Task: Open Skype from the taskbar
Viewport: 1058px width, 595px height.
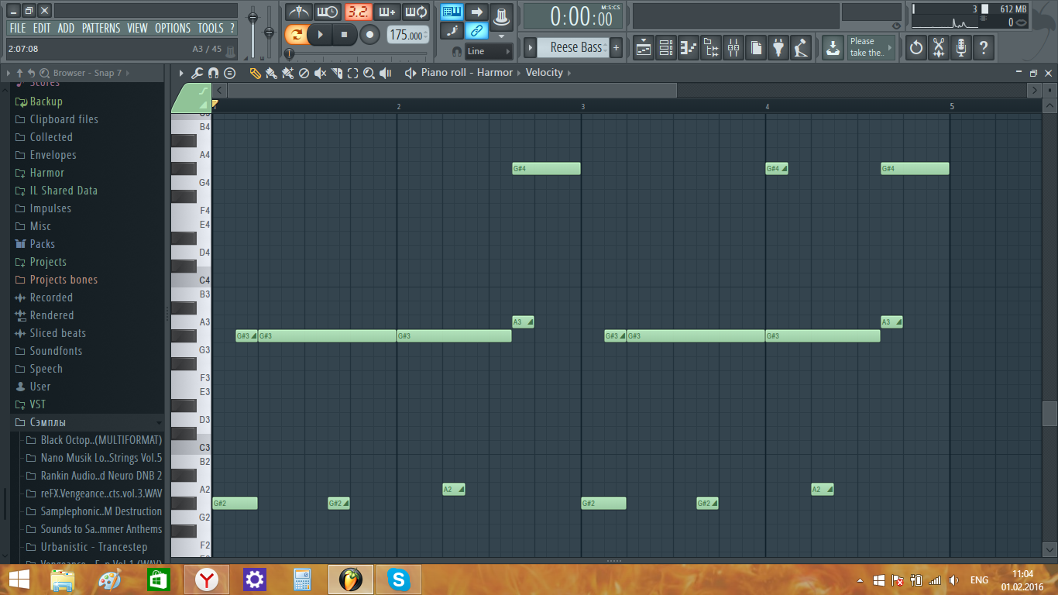Action: click(x=399, y=580)
